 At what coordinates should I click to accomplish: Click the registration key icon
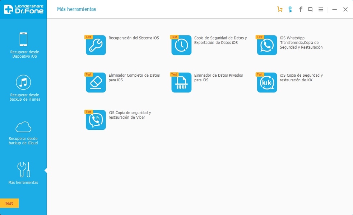(x=290, y=9)
